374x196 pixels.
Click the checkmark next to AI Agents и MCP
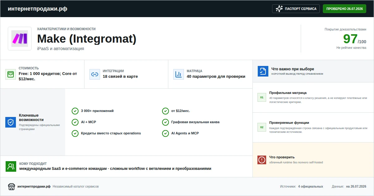pos(165,133)
